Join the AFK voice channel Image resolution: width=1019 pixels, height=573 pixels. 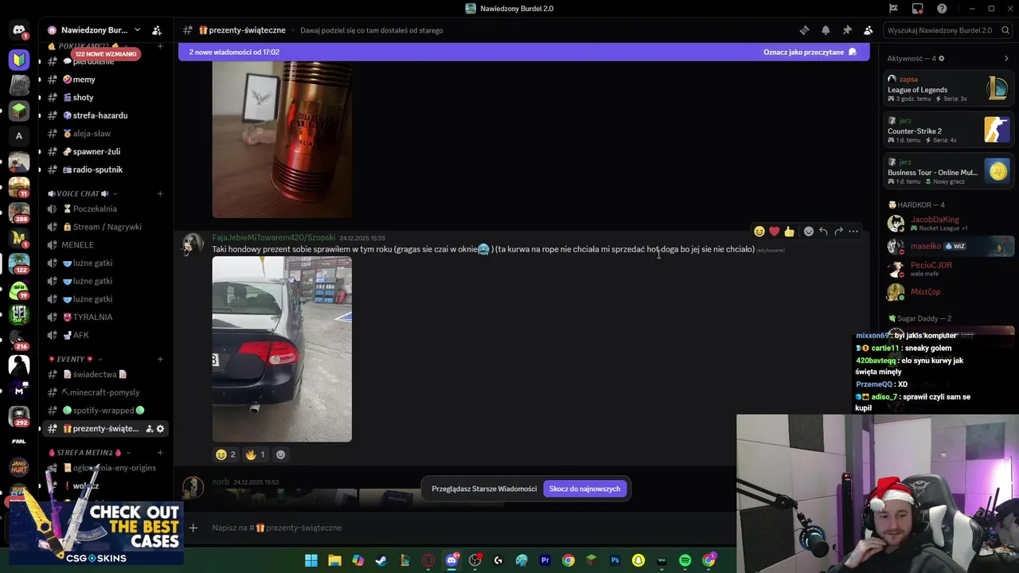pos(105,335)
